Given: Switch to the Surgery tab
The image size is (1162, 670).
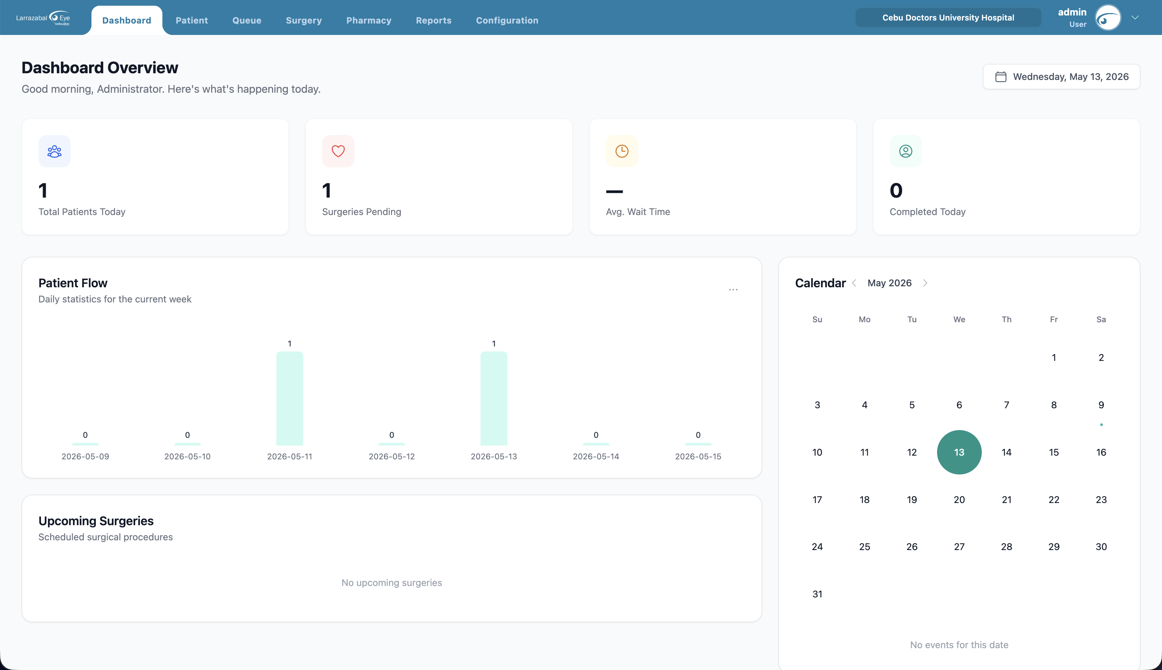Looking at the screenshot, I should click(303, 20).
